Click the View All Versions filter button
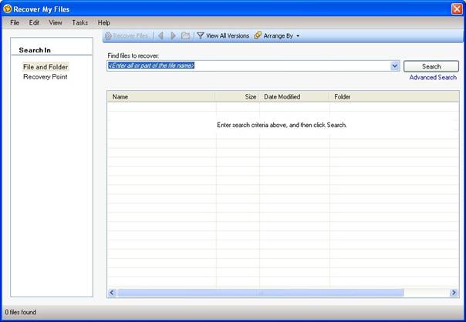466x322 pixels. 223,36
